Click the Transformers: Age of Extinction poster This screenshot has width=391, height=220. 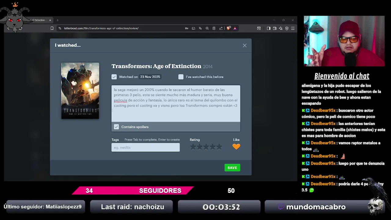pyautogui.click(x=80, y=91)
